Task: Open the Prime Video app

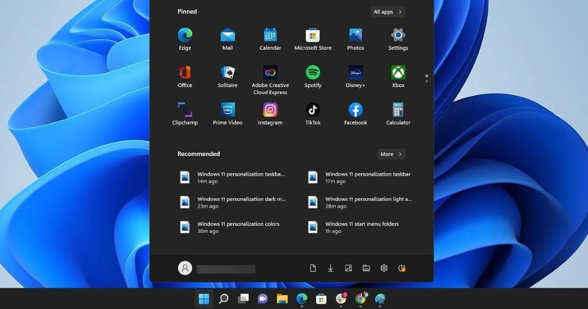Action: click(x=227, y=113)
